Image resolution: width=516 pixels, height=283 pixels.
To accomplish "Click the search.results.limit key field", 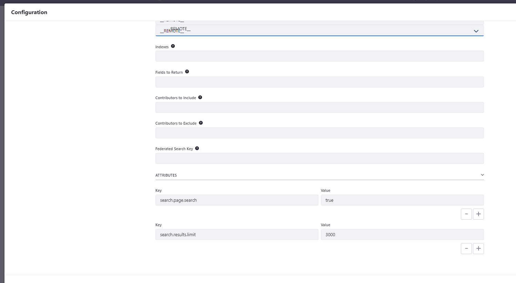I will point(237,234).
